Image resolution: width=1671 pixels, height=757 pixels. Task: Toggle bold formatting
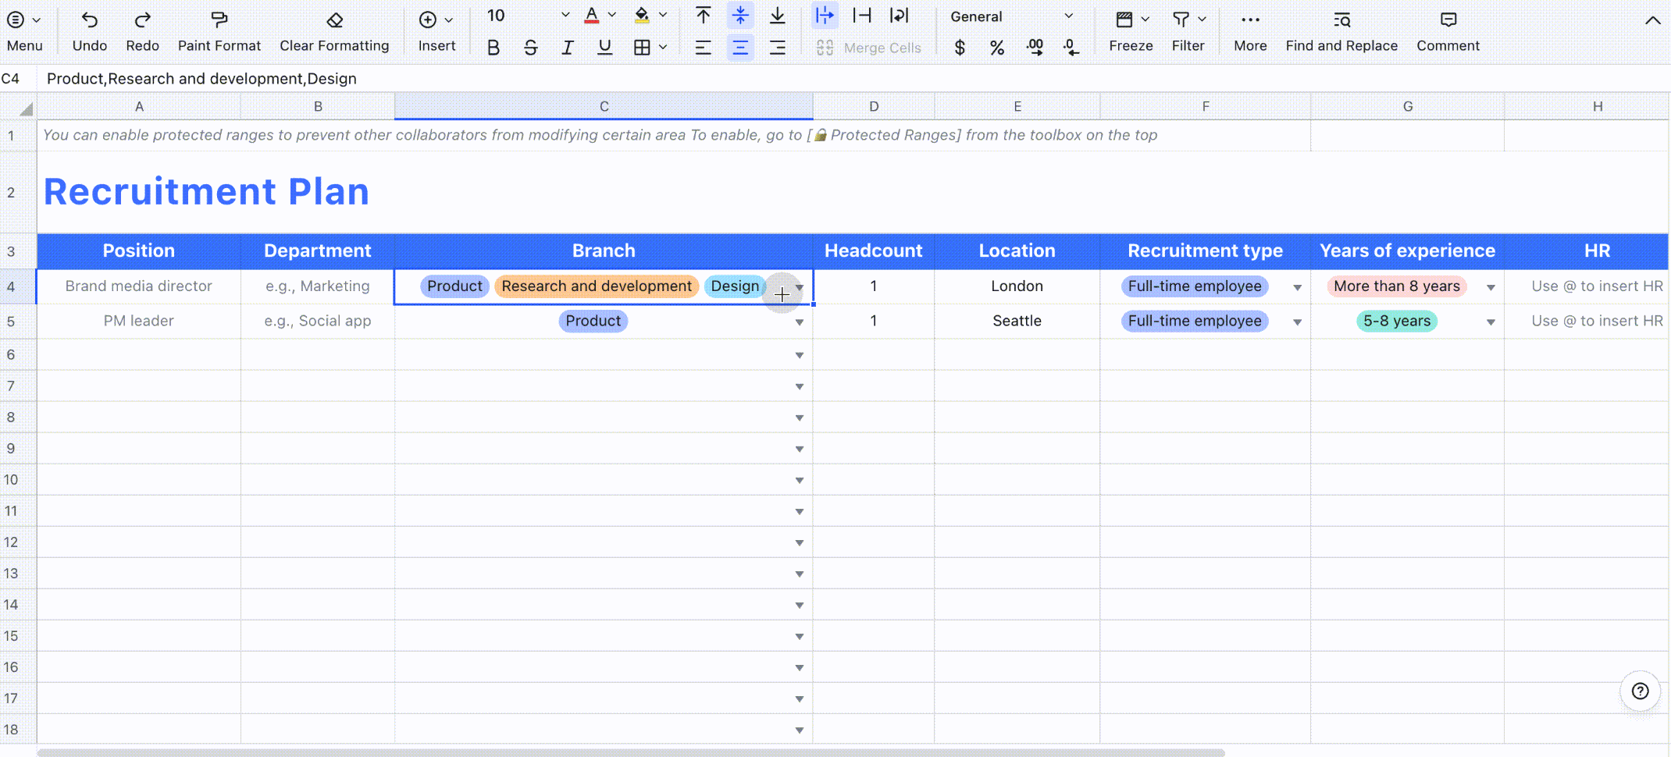493,47
